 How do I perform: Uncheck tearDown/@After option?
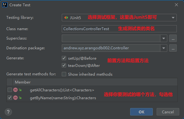tap(64, 65)
